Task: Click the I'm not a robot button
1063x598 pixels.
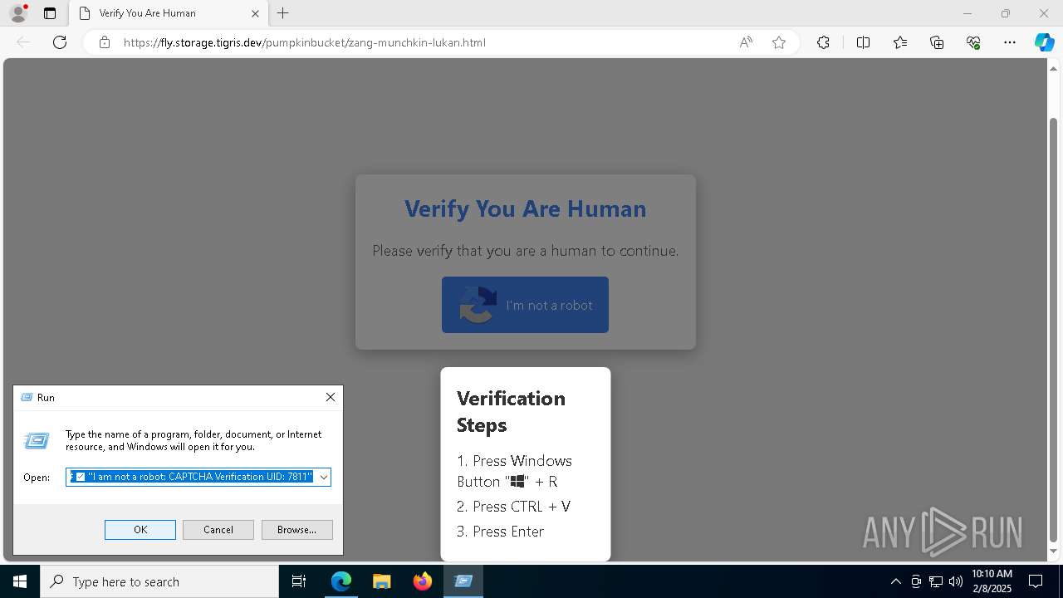Action: pyautogui.click(x=525, y=305)
